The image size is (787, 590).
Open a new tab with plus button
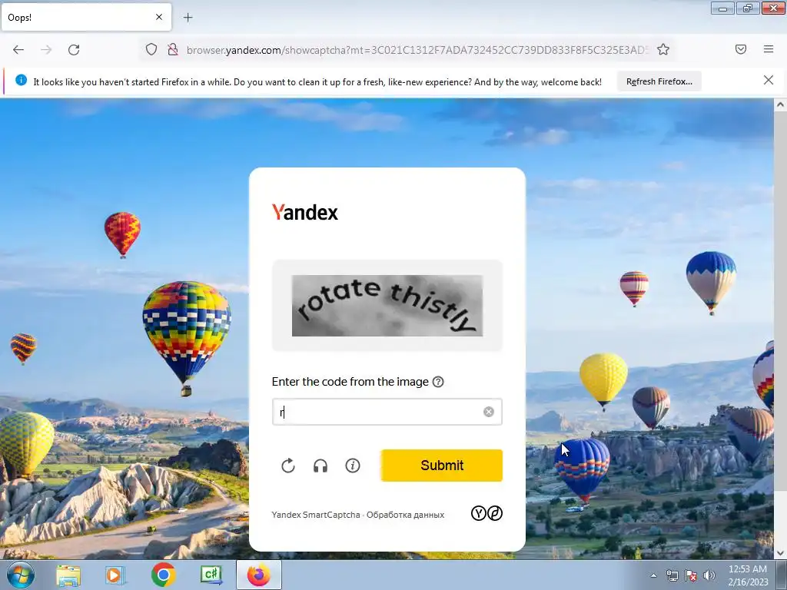pos(188,18)
